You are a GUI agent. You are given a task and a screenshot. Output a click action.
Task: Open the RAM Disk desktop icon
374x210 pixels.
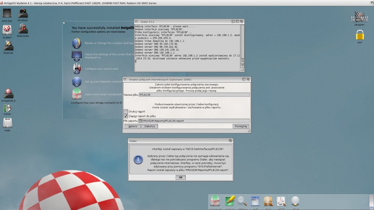click(7, 13)
